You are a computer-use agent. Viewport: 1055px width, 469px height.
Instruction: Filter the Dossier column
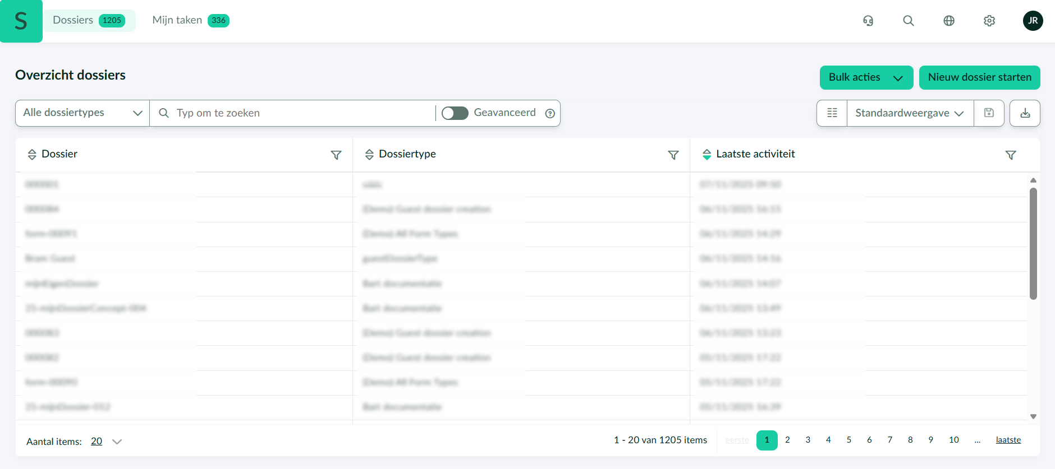point(336,155)
